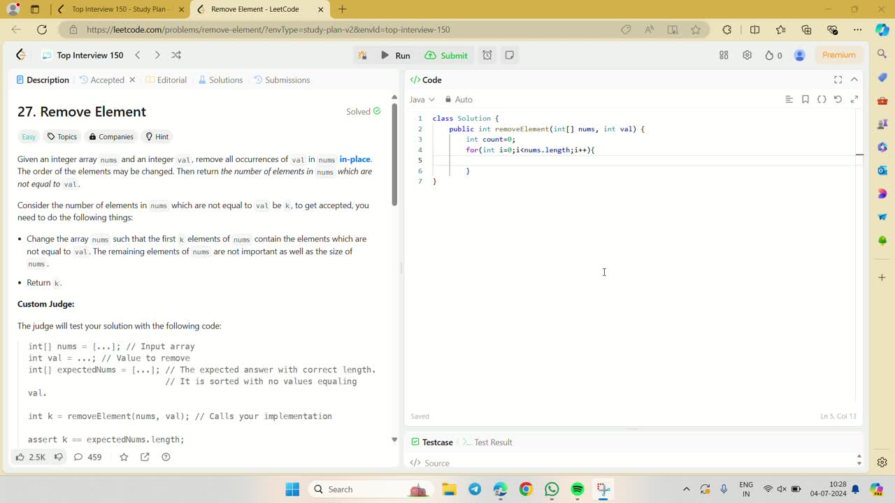Pick a random problem shuffle icon
The image size is (895, 503).
pyautogui.click(x=176, y=55)
